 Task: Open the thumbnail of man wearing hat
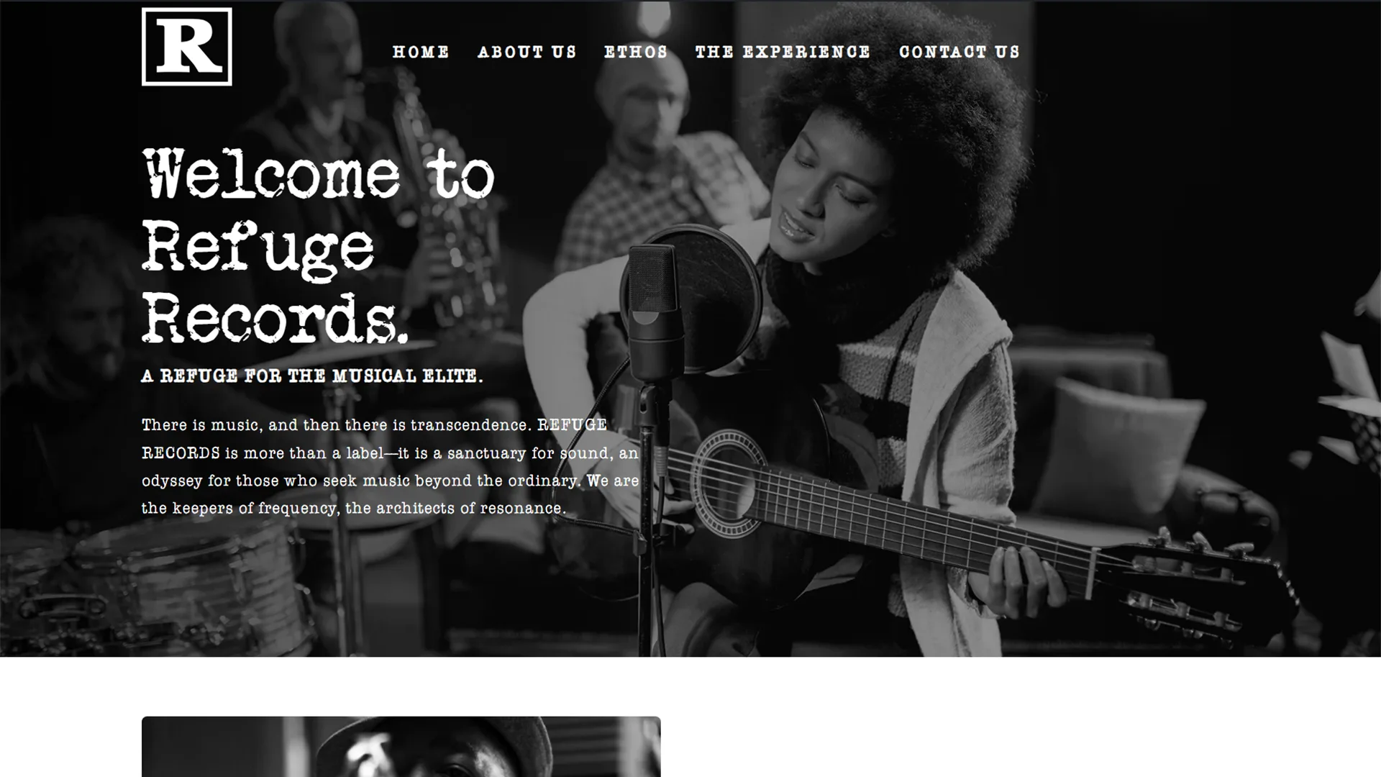(x=401, y=746)
